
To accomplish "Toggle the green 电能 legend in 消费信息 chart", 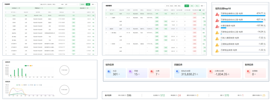I will click(x=26, y=66).
